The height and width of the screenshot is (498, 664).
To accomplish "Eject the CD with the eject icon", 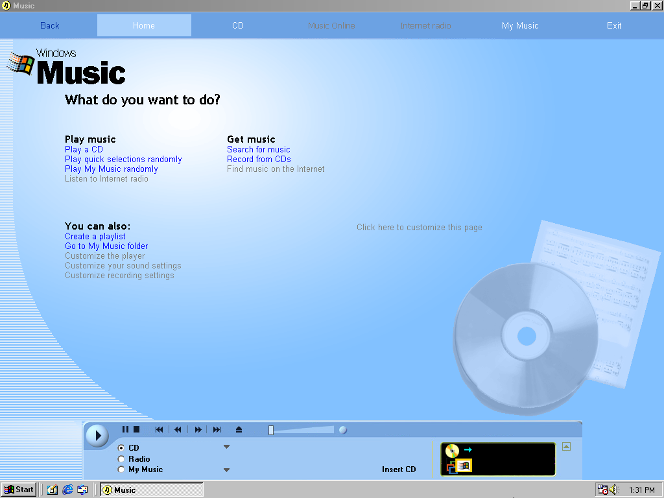I will [x=239, y=429].
